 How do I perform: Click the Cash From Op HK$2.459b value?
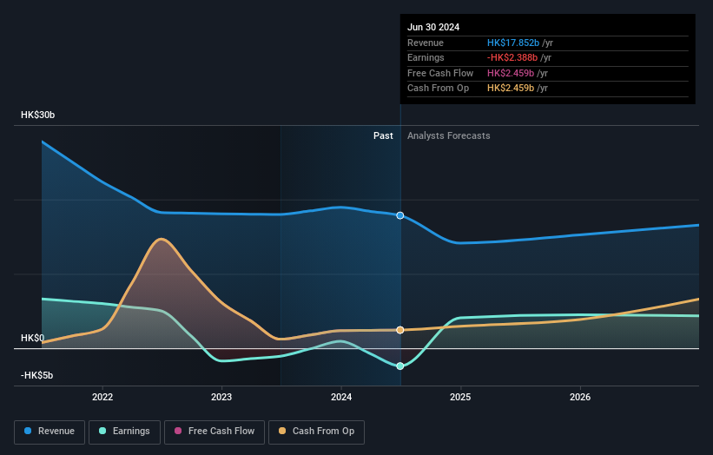pos(511,89)
